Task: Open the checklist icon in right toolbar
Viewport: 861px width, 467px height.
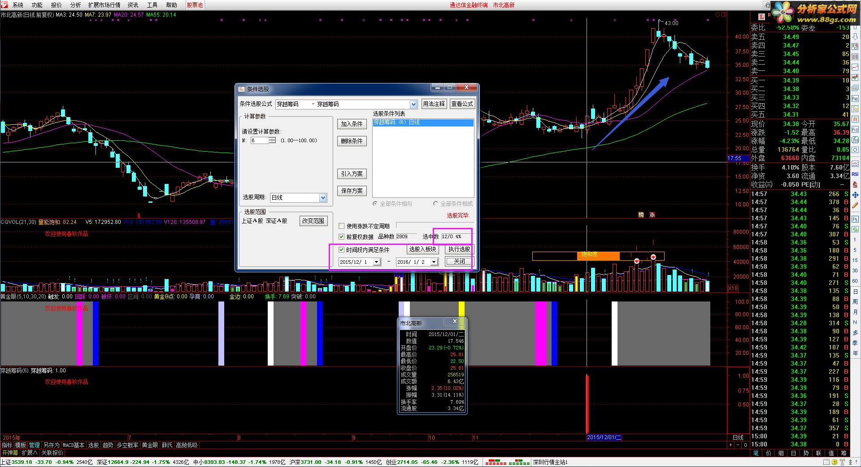Action: tap(855, 46)
